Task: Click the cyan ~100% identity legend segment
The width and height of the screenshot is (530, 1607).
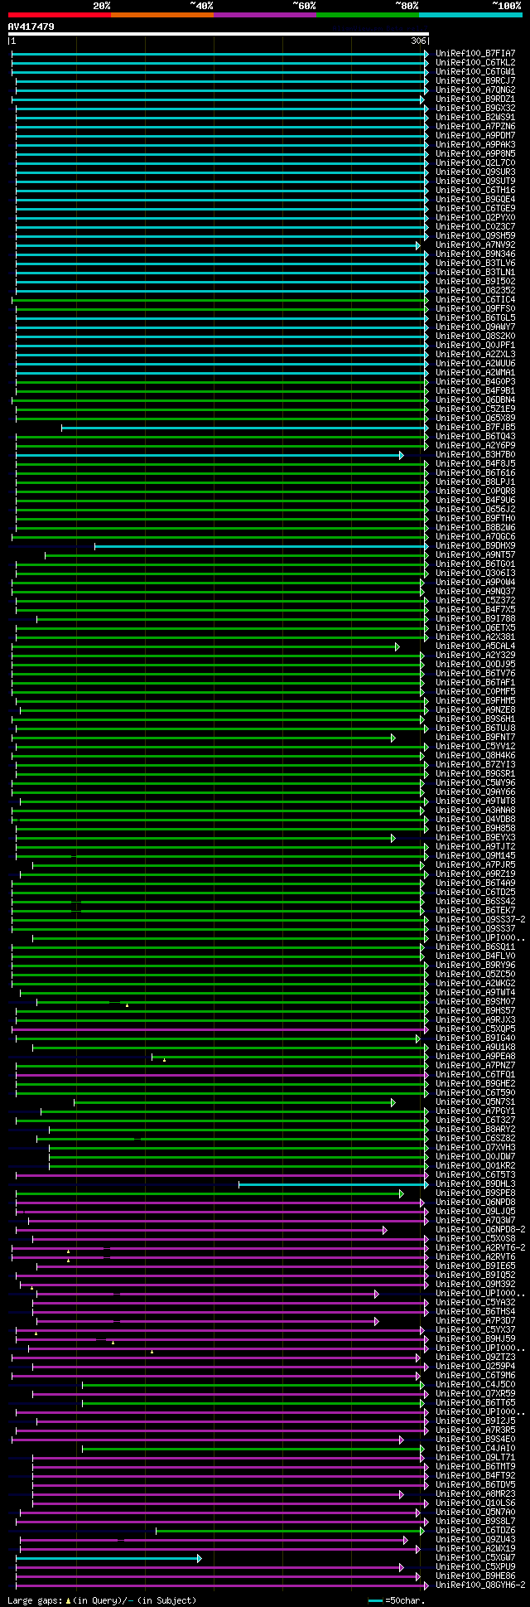Action: [x=470, y=15]
